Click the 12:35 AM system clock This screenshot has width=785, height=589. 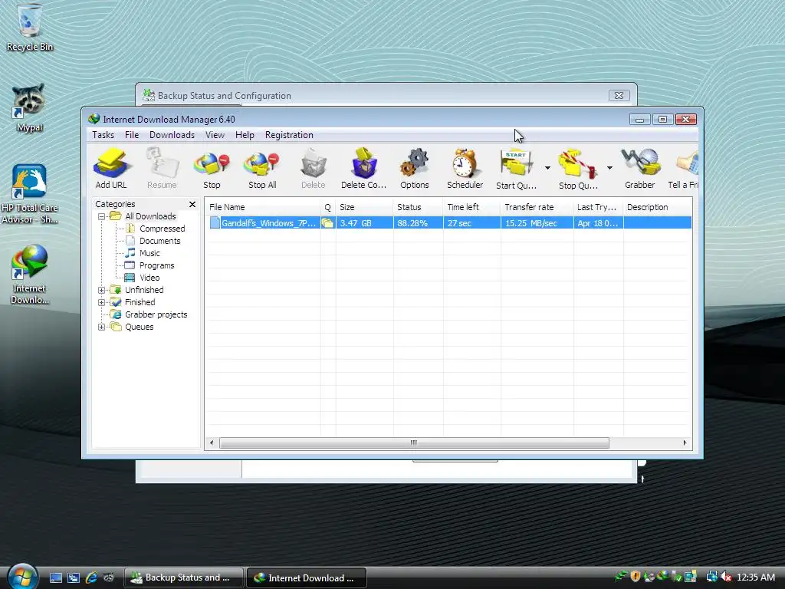755,577
